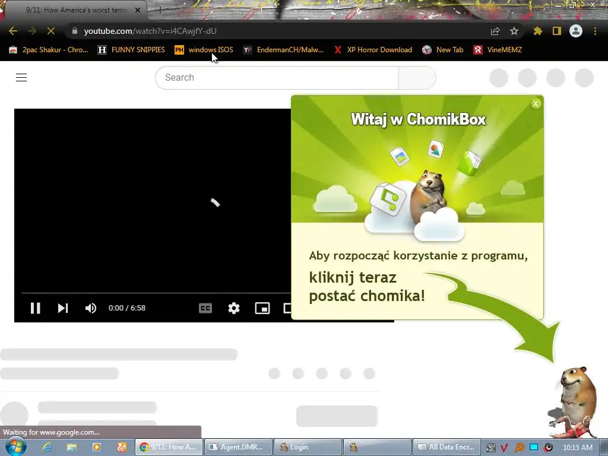Open Chrome's three-dot menu
Viewport: 608px width, 456px height.
(595, 31)
